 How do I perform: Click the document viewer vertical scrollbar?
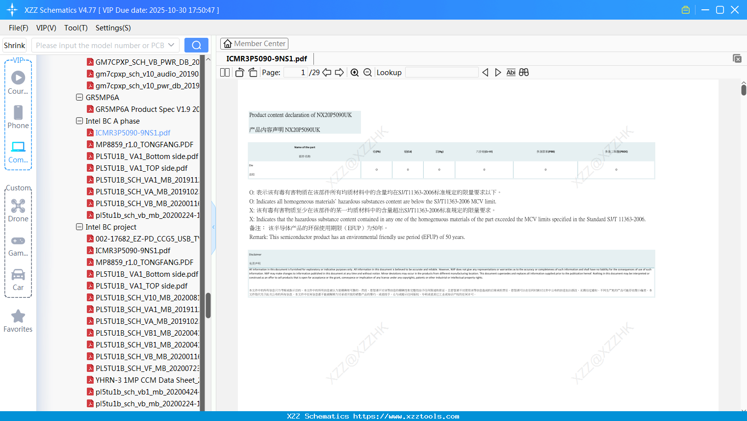(744, 90)
